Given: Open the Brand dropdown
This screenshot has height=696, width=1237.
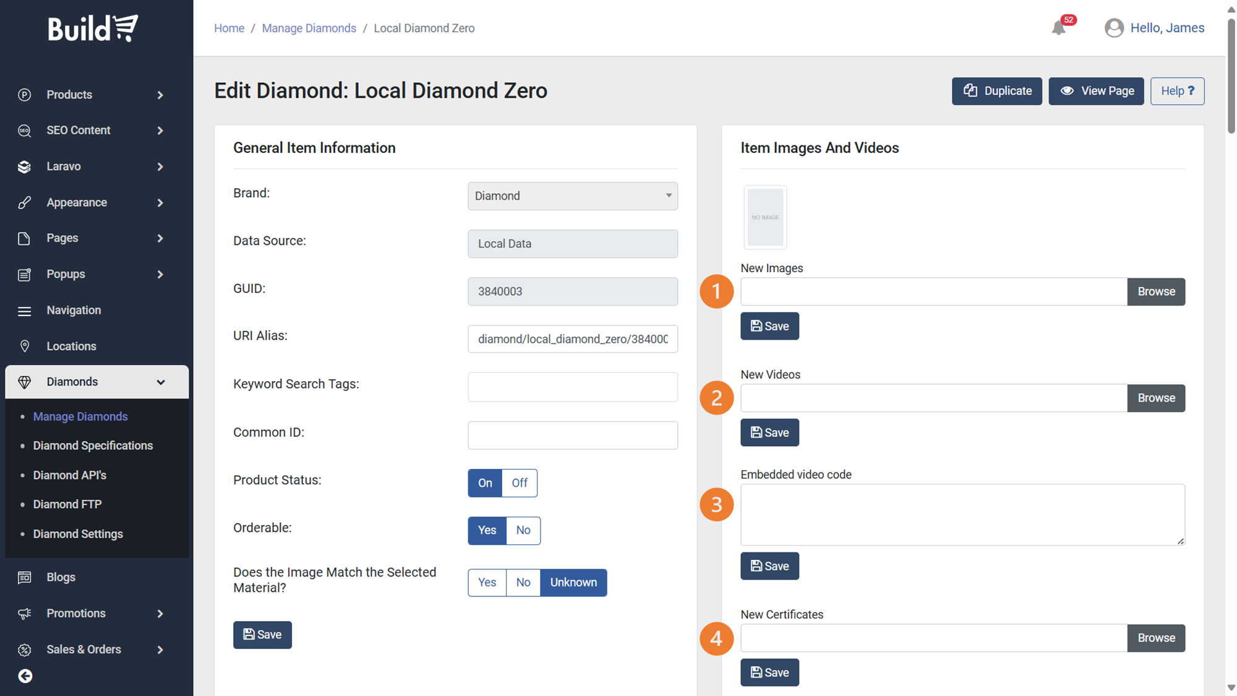Looking at the screenshot, I should coord(572,195).
